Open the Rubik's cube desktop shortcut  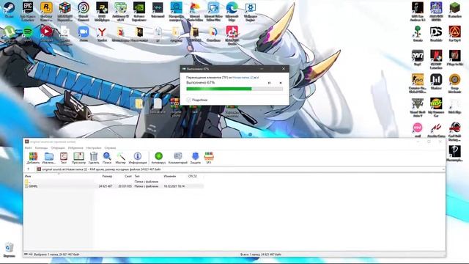(64, 11)
